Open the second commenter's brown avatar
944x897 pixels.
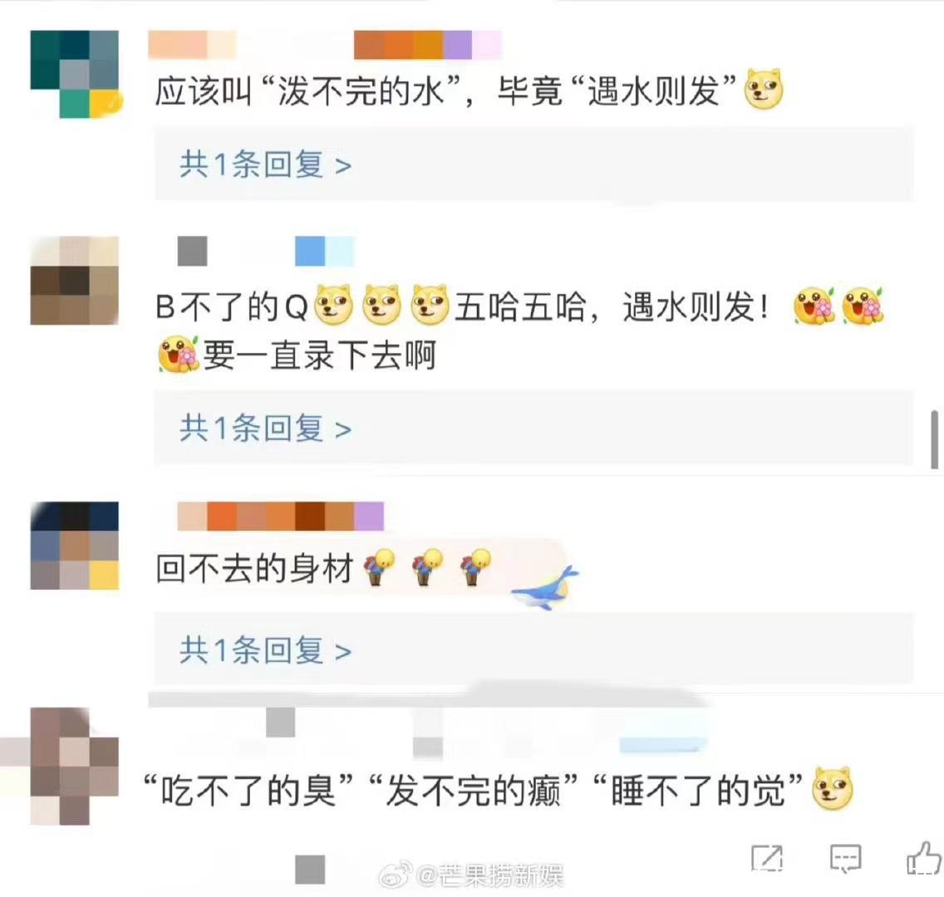click(75, 281)
